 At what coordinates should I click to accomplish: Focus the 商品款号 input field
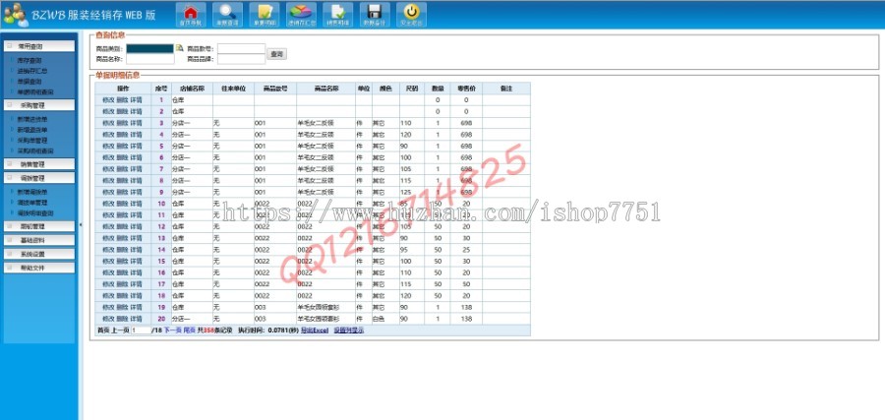point(241,48)
